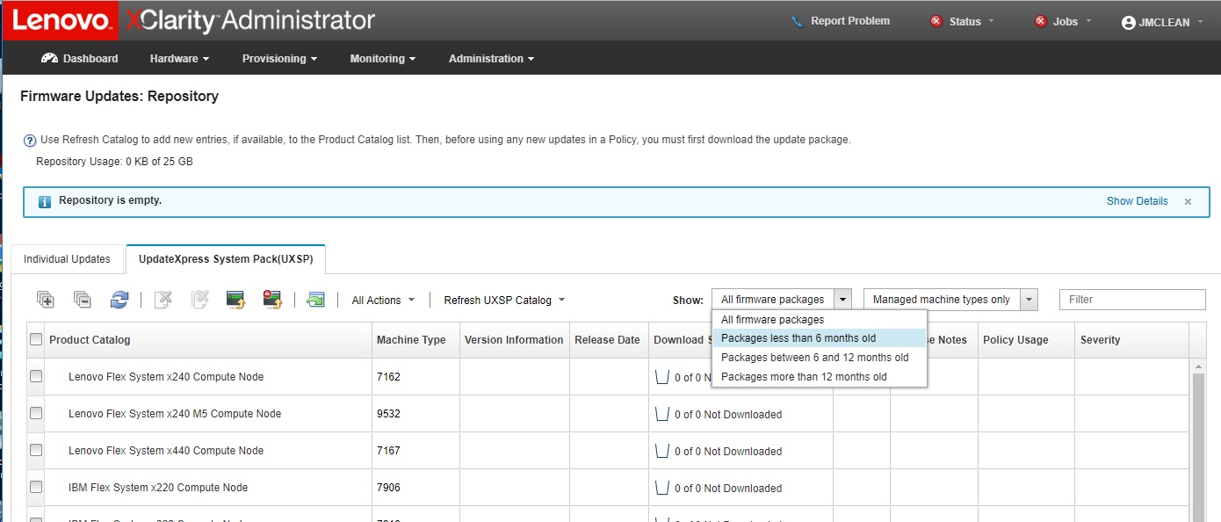Open the Refresh UXSP Catalog dropdown
This screenshot has width=1221, height=522.
point(504,301)
